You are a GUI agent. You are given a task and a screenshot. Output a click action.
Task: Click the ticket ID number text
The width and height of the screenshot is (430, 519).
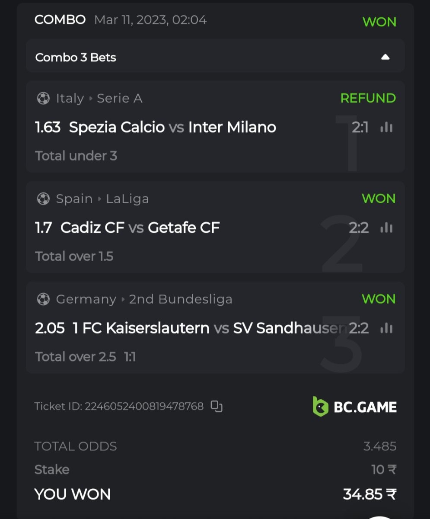pyautogui.click(x=144, y=407)
